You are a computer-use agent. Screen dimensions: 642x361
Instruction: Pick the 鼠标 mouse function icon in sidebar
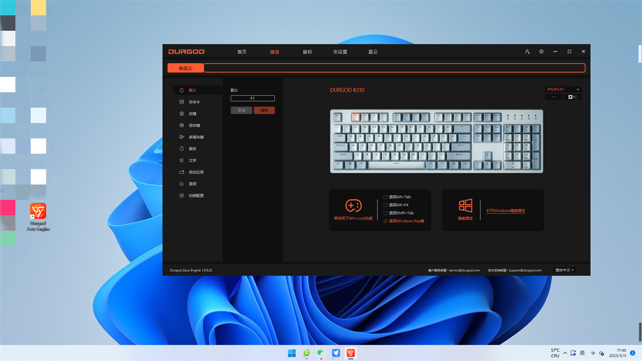[x=181, y=149]
